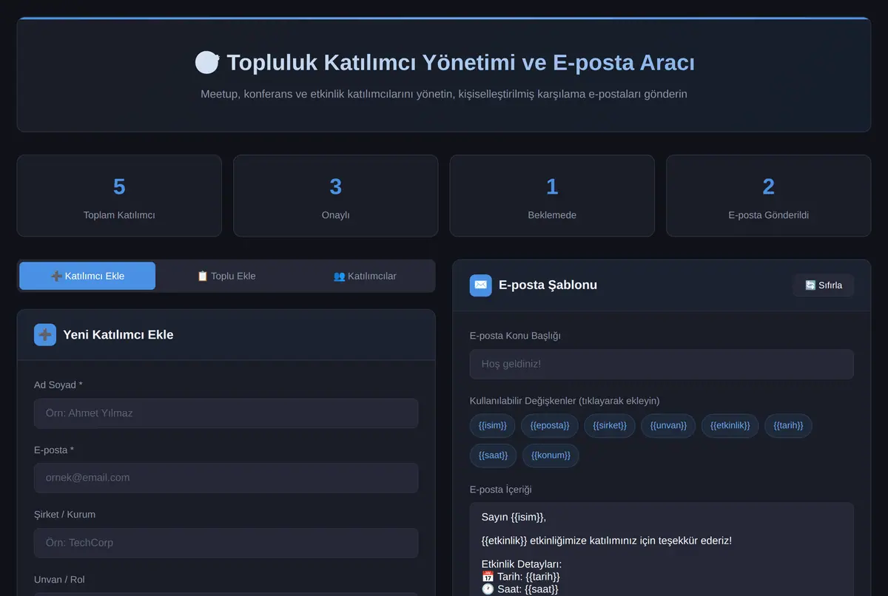The width and height of the screenshot is (888, 596).
Task: Insert the {{etkinlik}} variable chip
Action: point(730,425)
